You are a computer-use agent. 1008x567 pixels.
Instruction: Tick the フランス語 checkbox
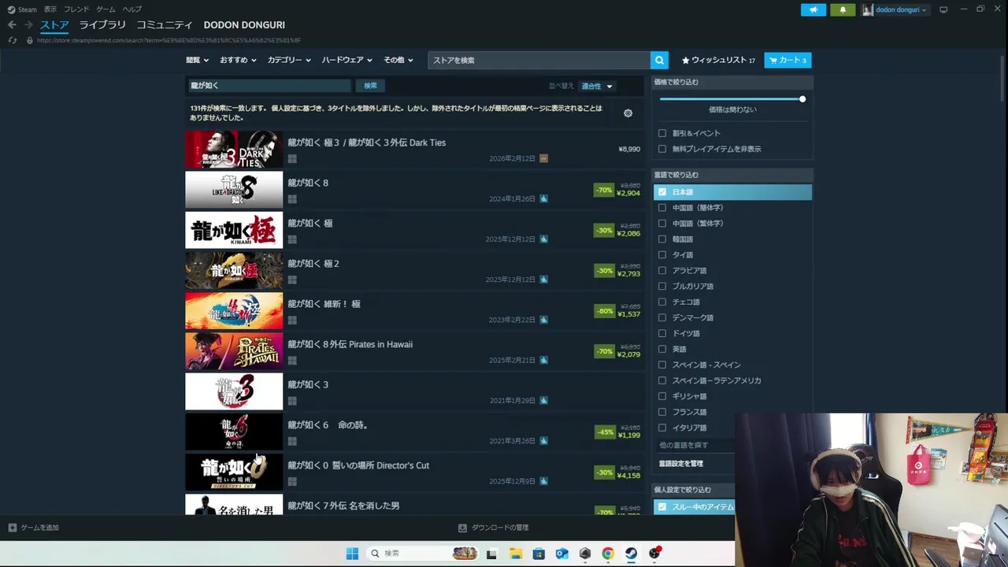coord(662,412)
